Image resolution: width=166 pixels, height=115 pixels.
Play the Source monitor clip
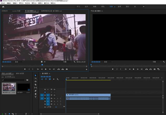click(x=46, y=69)
